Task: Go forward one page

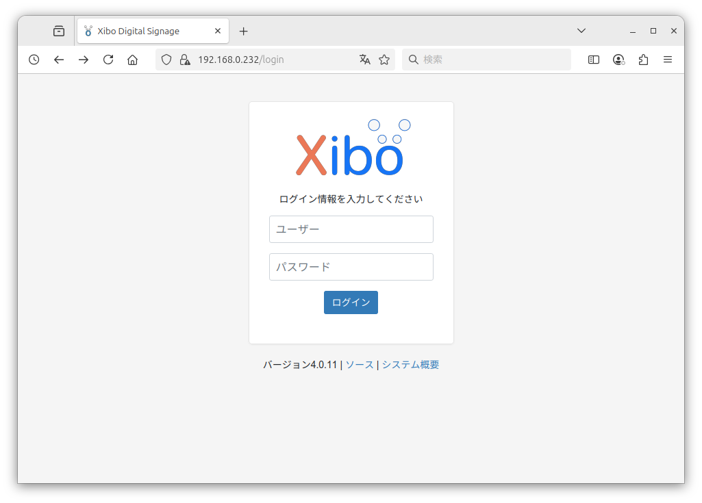Action: [84, 60]
